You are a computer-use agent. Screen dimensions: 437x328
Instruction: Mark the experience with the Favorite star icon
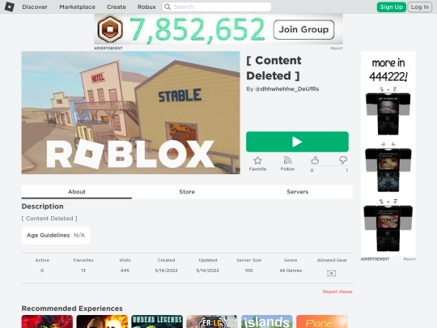click(x=257, y=160)
